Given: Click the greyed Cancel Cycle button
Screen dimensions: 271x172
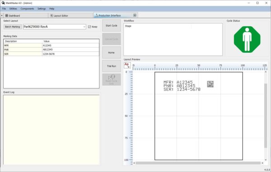Looking at the screenshot, I should coord(112,39).
